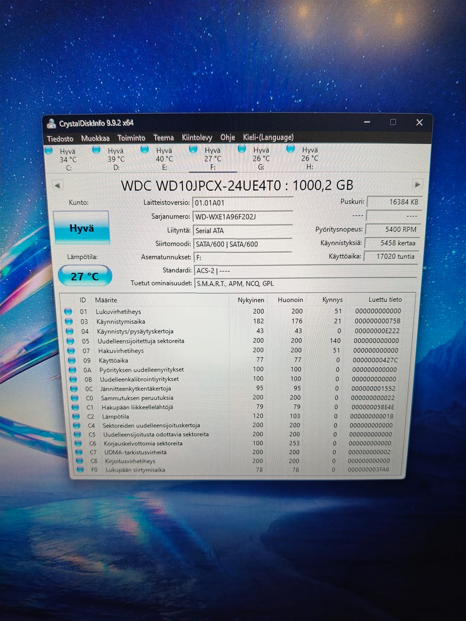Click the serial number field WD-WXE1A96F202J
The image size is (466, 621).
pos(242,216)
